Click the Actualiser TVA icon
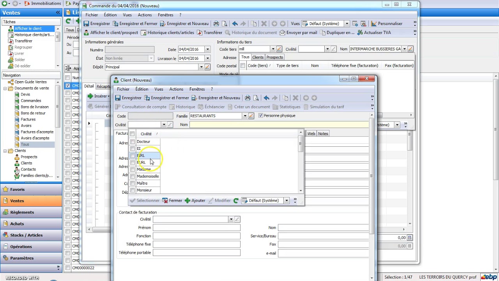This screenshot has height=281, width=499. pos(360,33)
